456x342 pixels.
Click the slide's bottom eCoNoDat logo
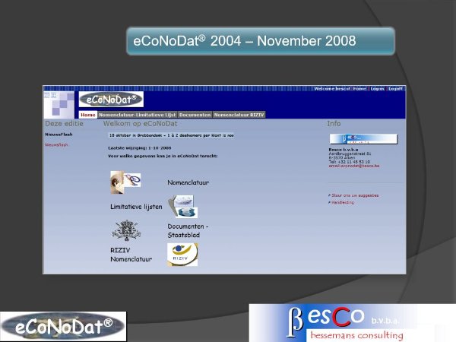pos(63,326)
